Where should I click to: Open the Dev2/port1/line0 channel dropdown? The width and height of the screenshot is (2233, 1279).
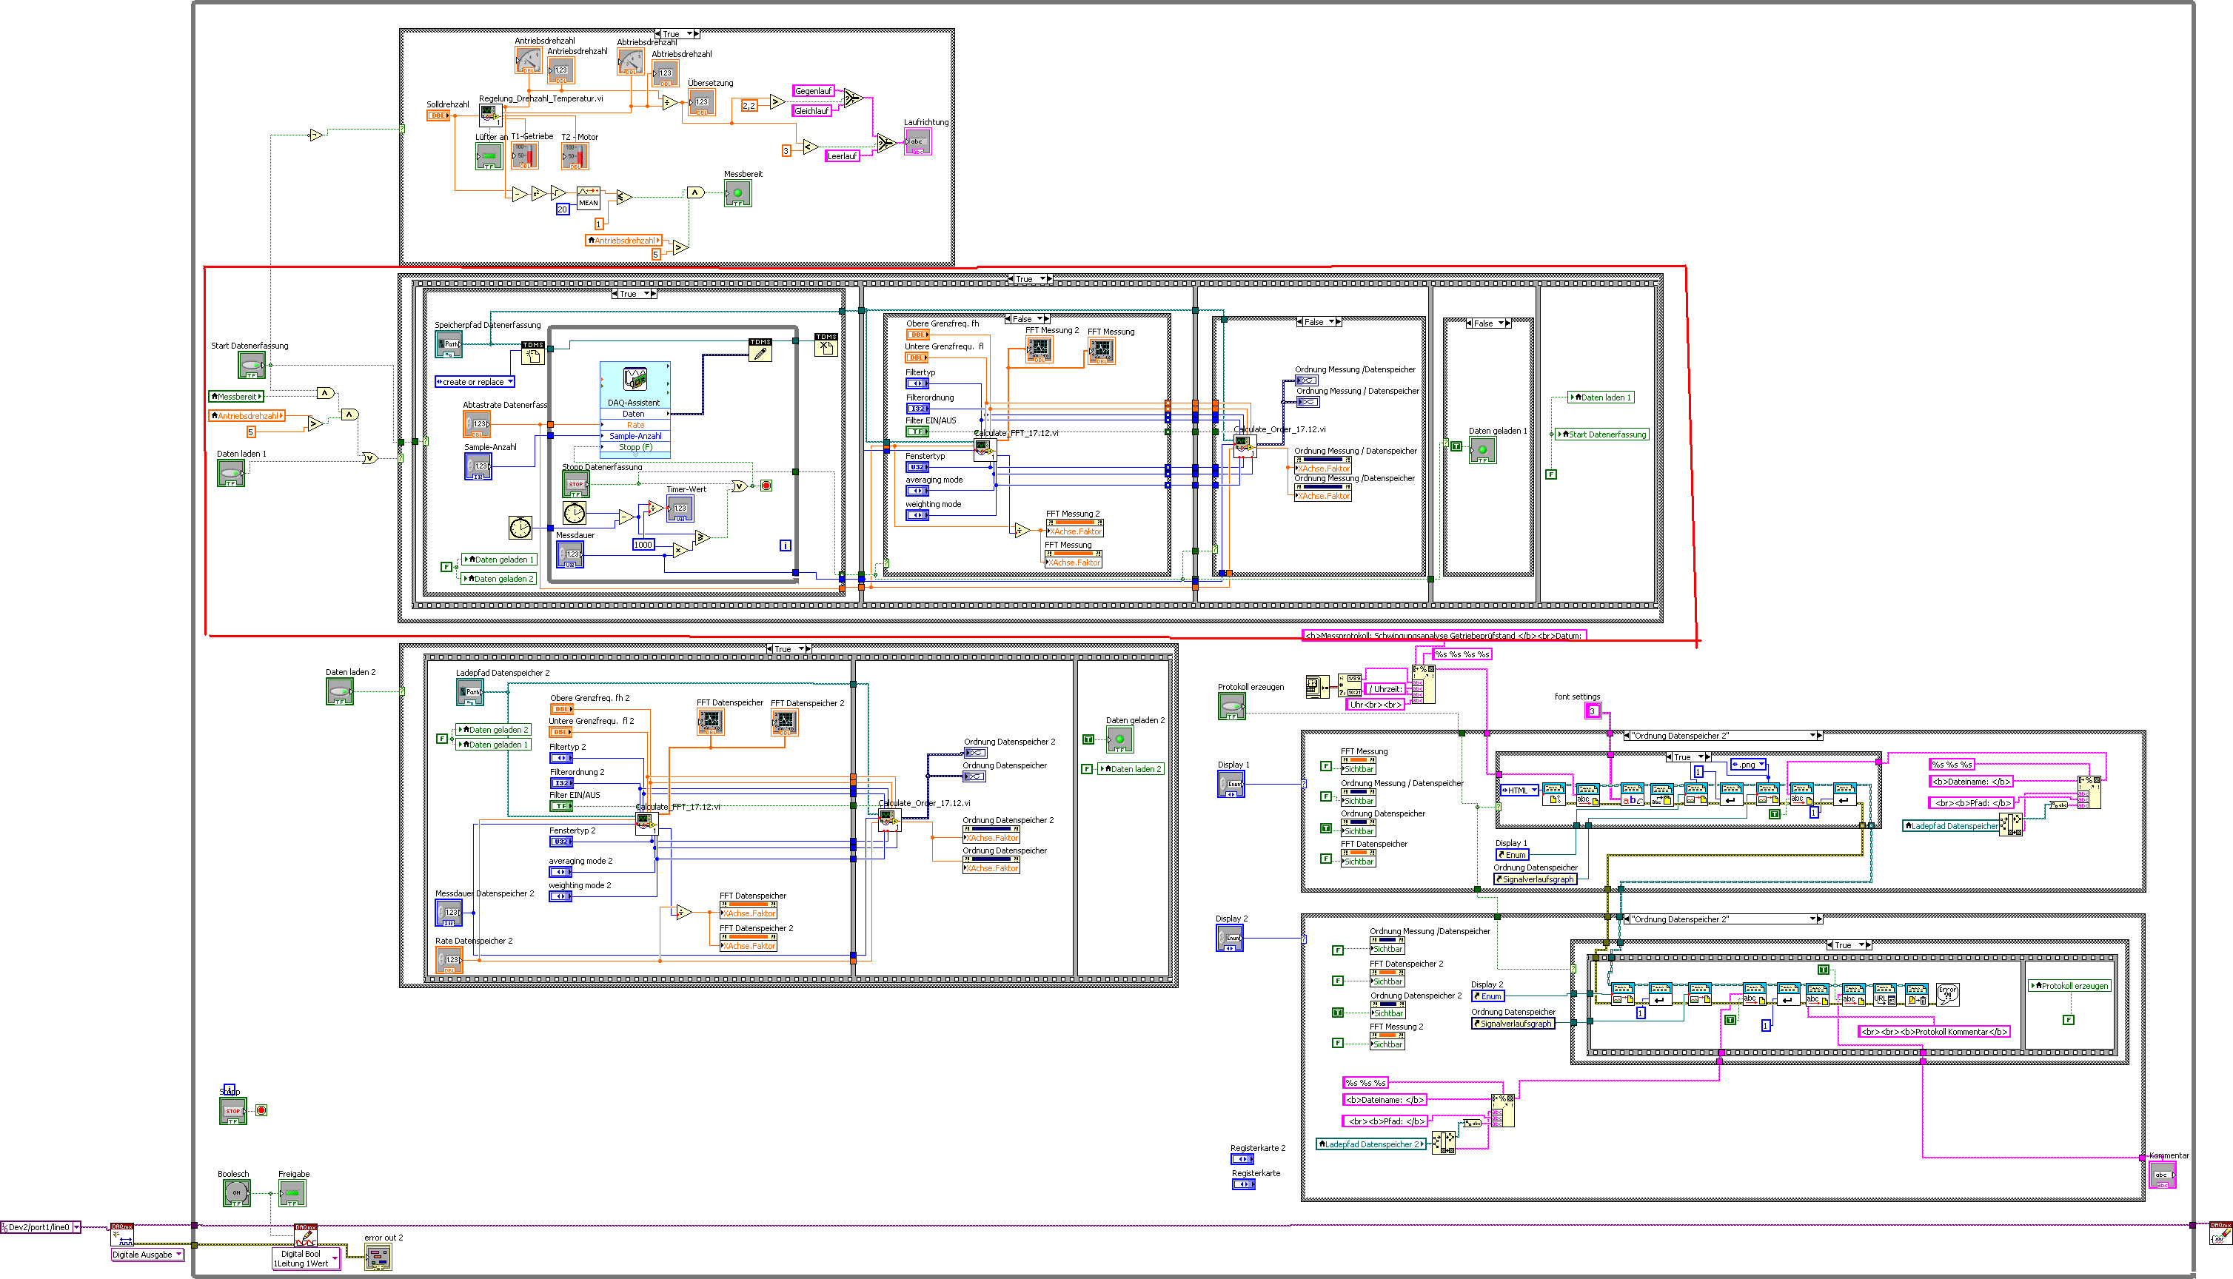[x=76, y=1227]
